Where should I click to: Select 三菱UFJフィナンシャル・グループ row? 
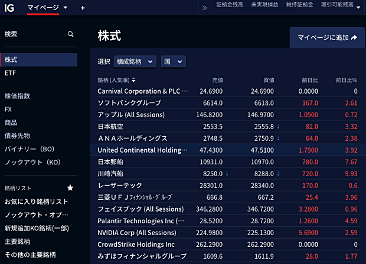click(x=228, y=197)
